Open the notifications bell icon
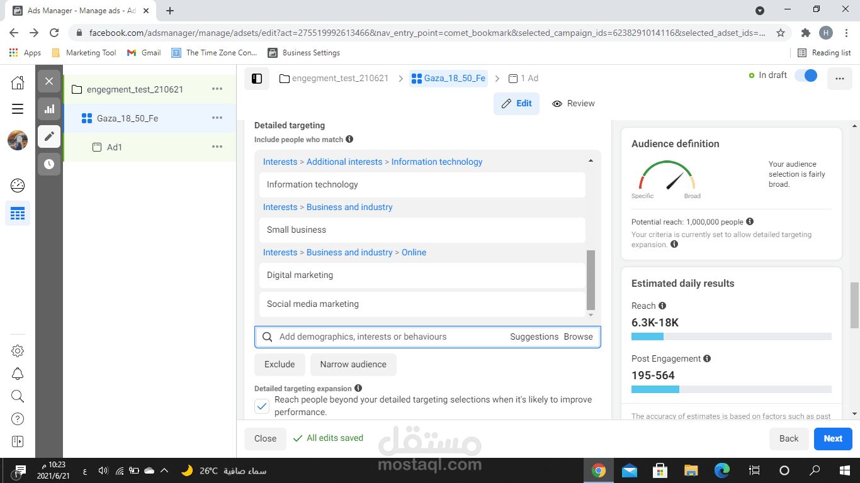Screen dimensions: 860x483 click(18, 374)
